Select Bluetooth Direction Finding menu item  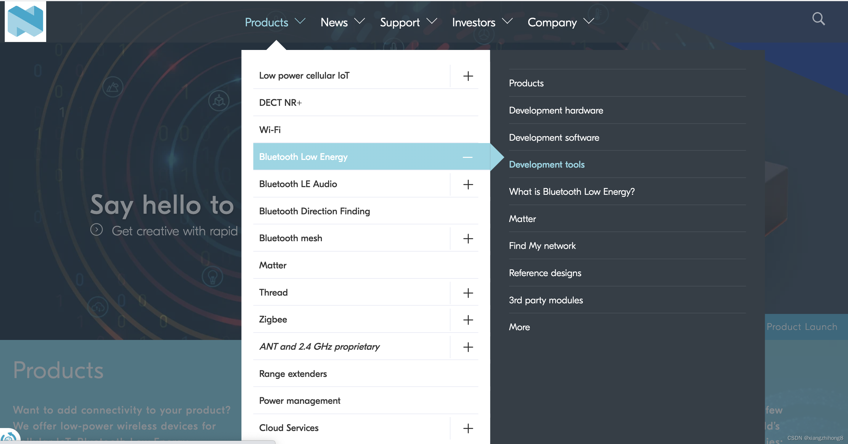point(314,211)
